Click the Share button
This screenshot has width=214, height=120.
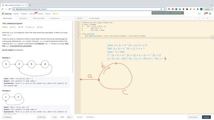(40, 27)
